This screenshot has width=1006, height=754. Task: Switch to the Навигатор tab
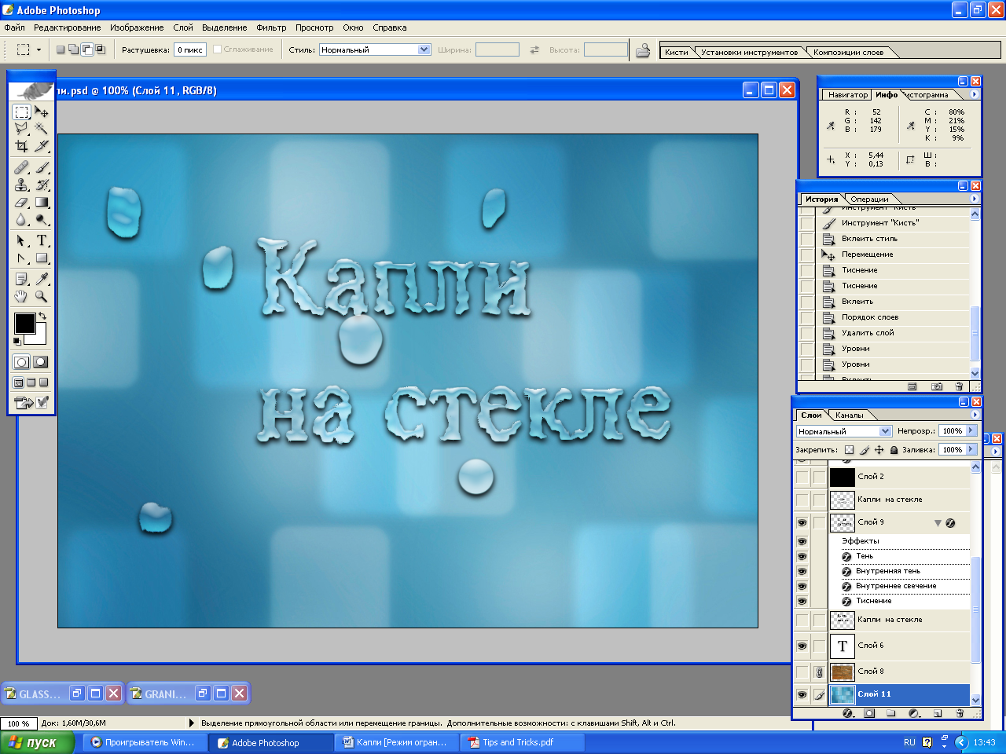tap(848, 94)
